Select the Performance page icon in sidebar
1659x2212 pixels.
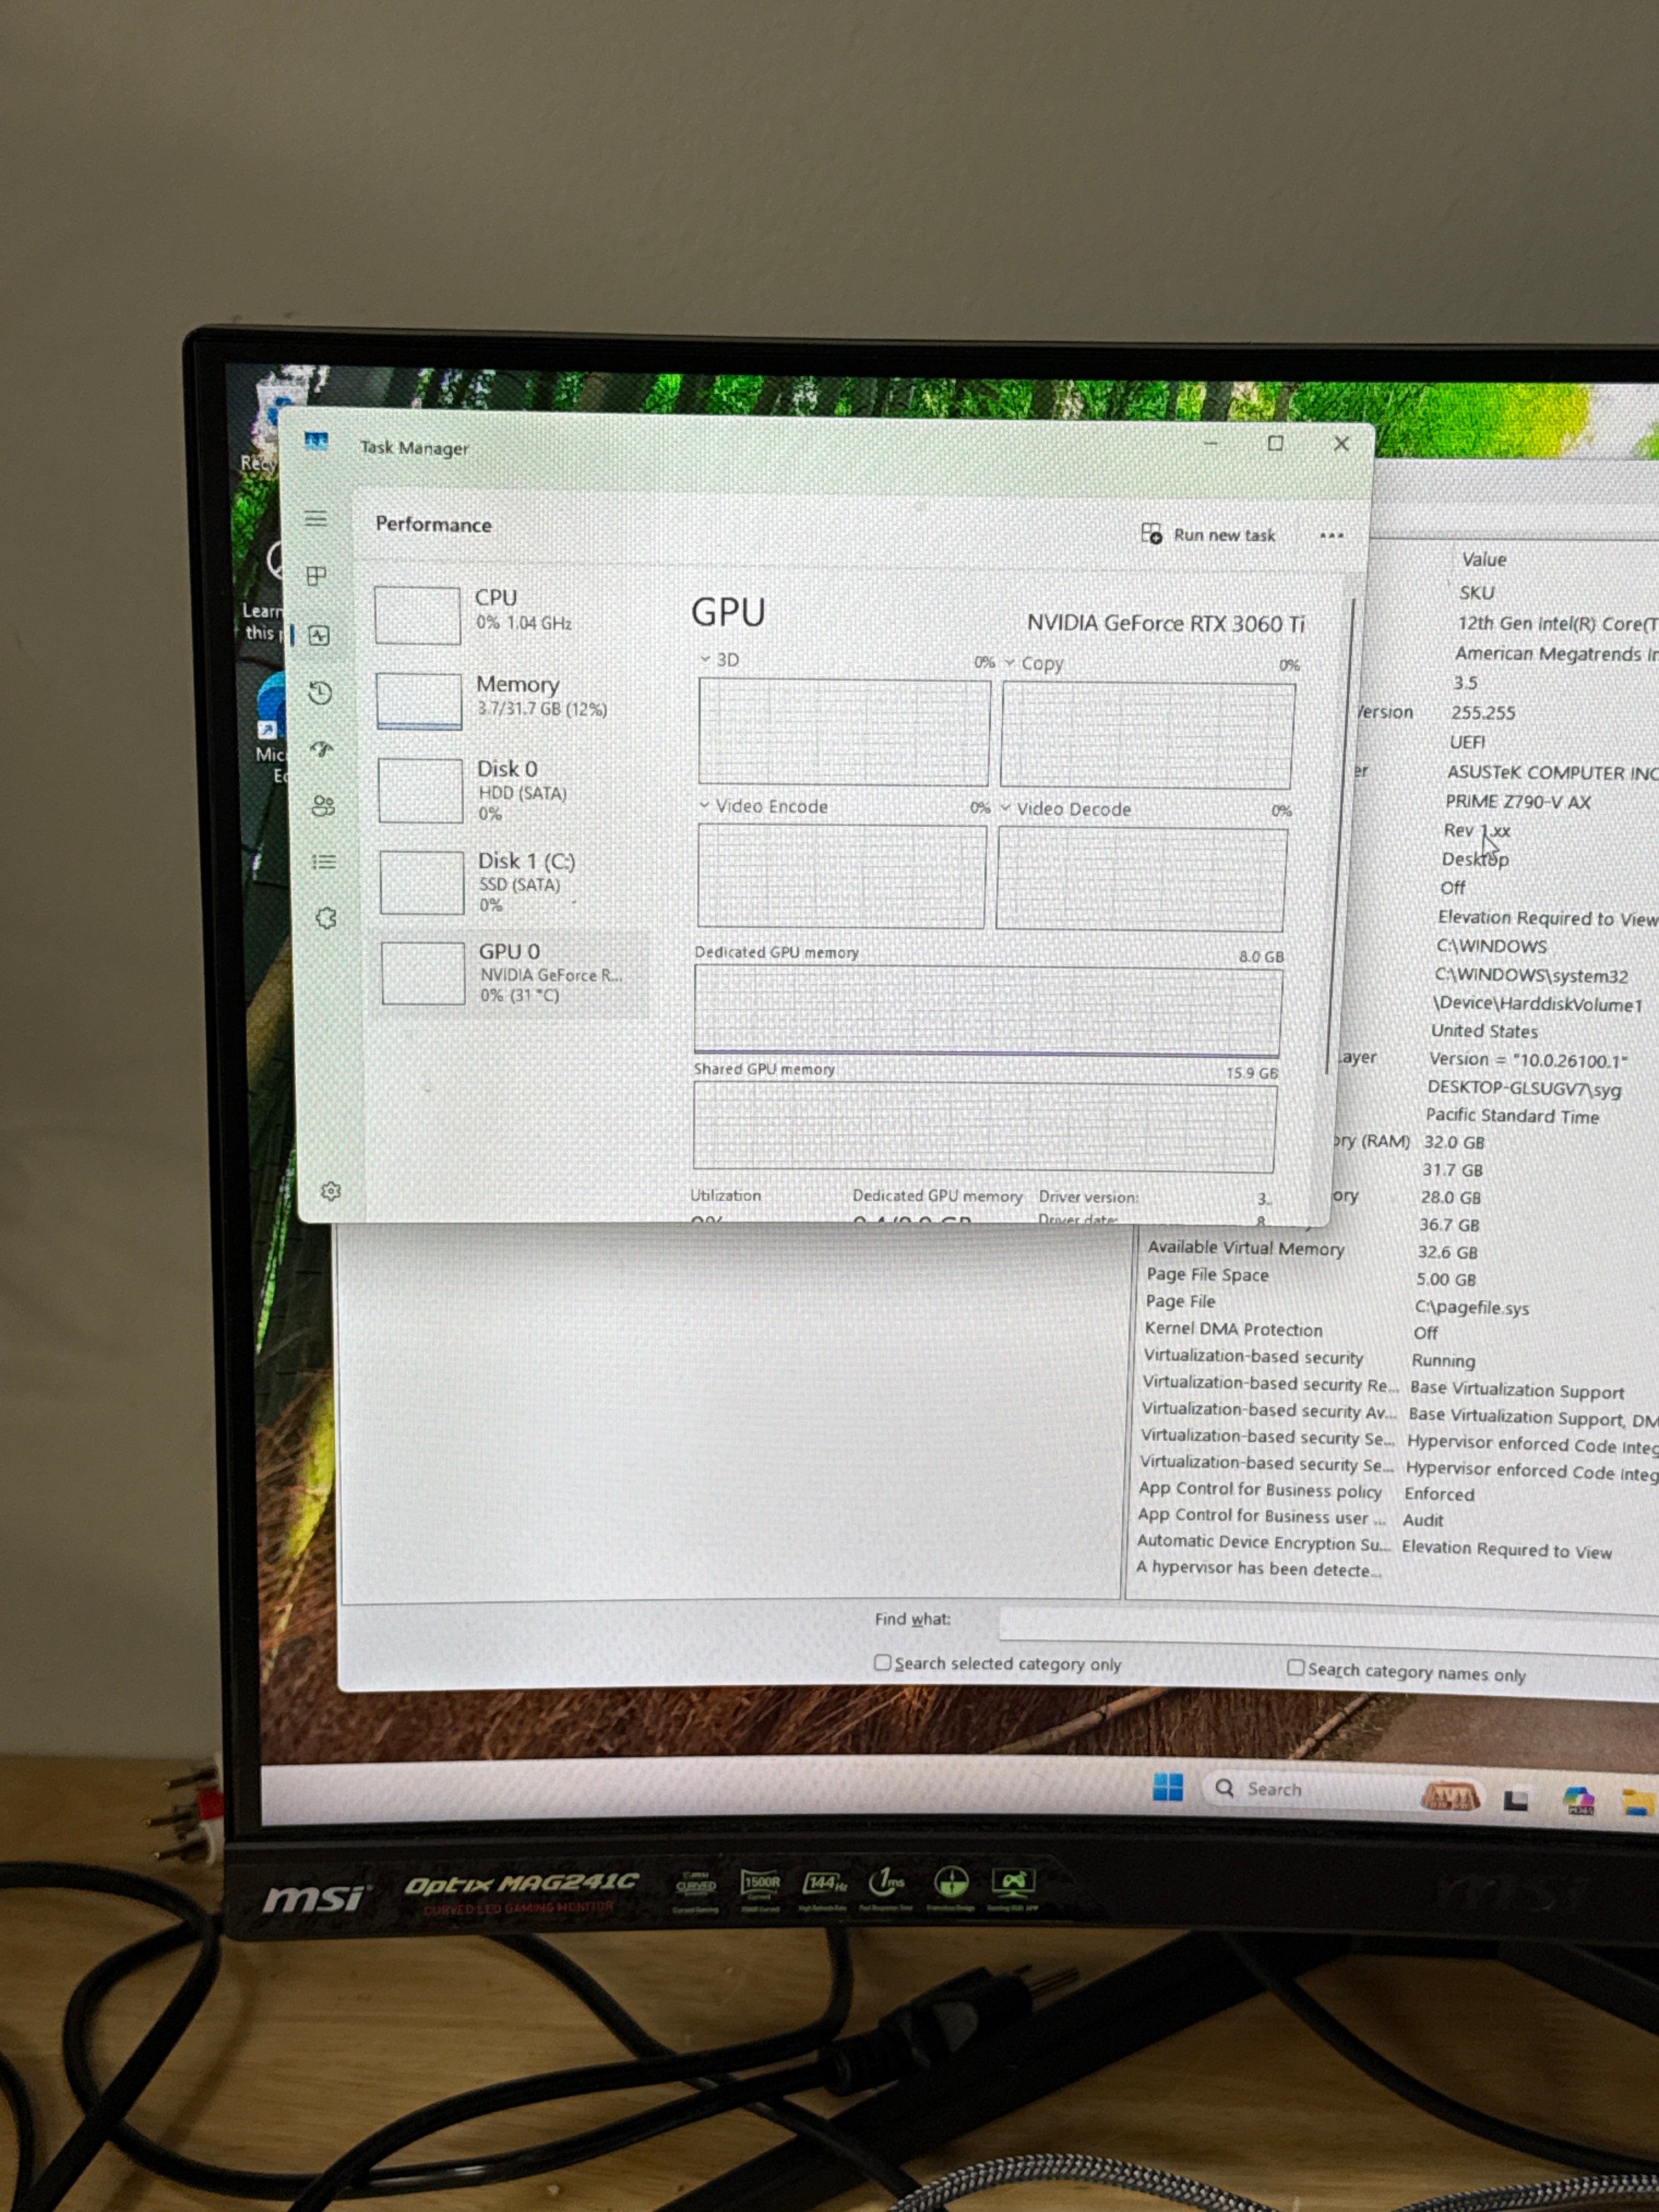point(319,635)
